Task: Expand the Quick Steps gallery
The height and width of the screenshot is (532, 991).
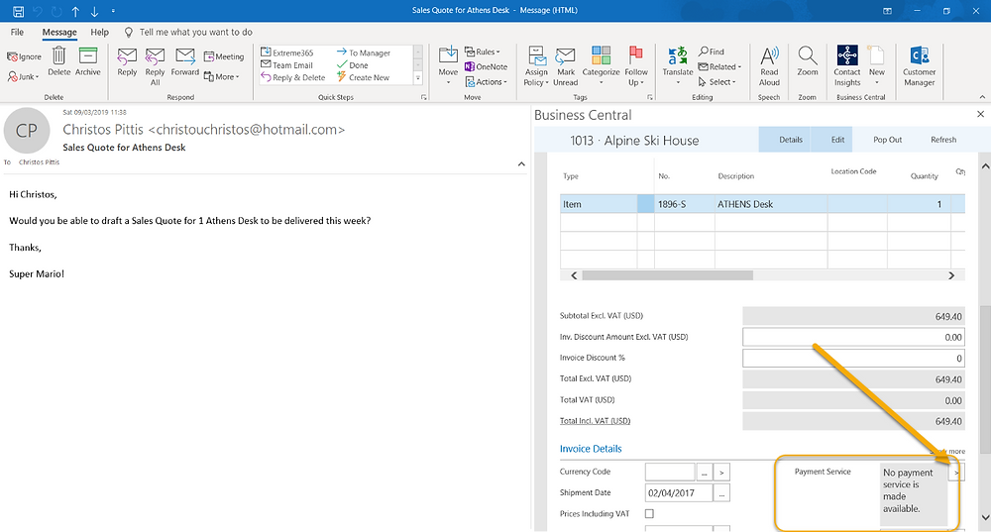Action: pos(418,78)
